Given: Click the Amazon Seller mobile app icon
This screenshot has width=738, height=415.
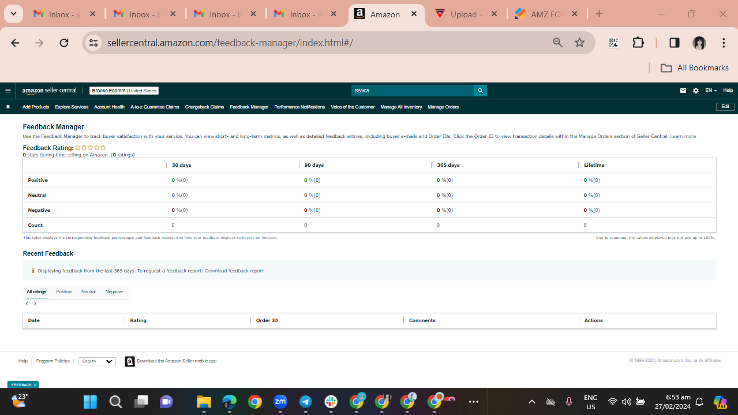Looking at the screenshot, I should [130, 361].
